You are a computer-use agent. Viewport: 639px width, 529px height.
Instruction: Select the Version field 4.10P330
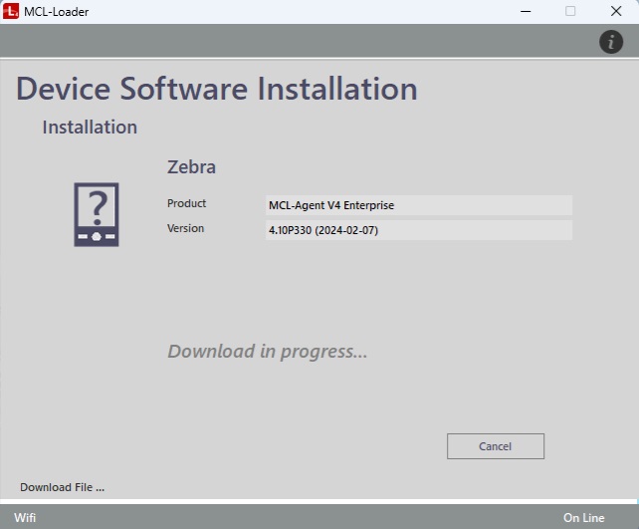(418, 230)
